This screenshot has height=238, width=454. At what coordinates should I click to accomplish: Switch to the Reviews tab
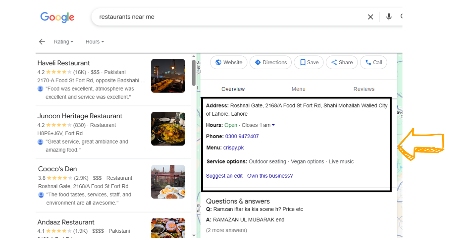364,89
